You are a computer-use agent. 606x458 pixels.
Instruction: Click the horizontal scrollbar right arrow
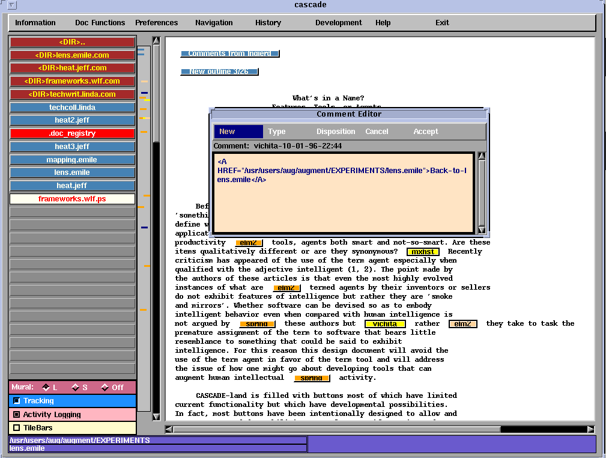pos(590,429)
